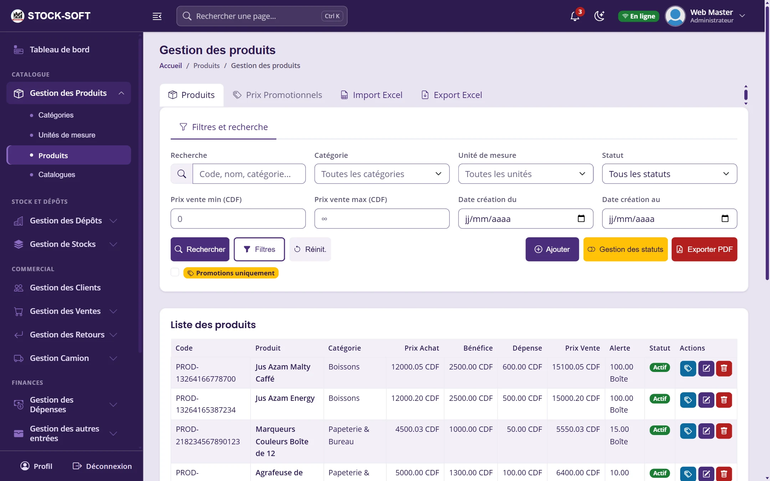Click the Promotions uniquement yellow badge
Image resolution: width=770 pixels, height=481 pixels.
pos(231,273)
